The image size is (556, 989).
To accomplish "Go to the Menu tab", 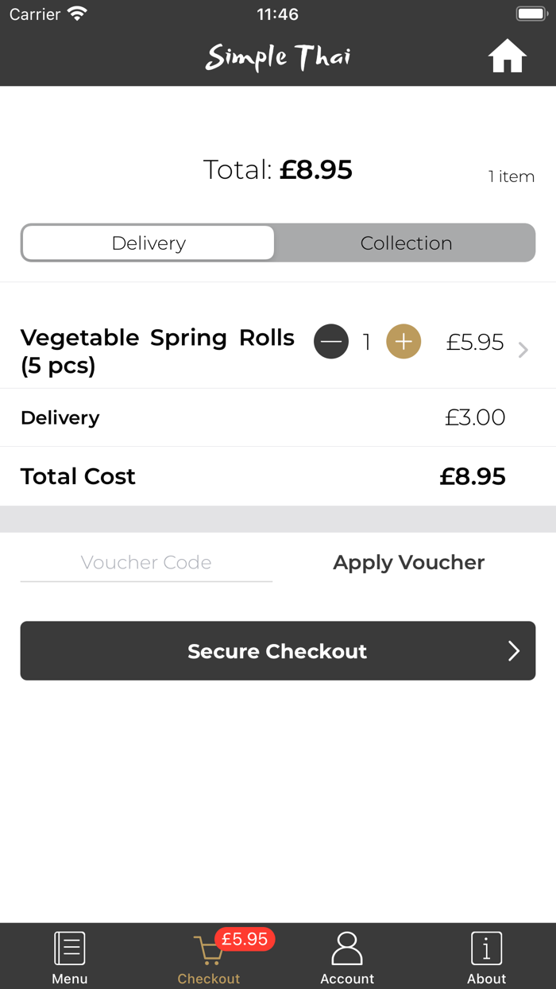I will [x=69, y=956].
